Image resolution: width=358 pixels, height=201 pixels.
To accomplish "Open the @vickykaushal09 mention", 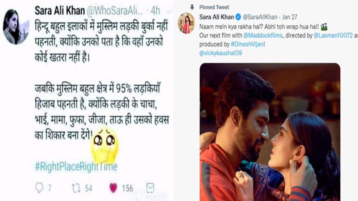I will click(x=220, y=53).
